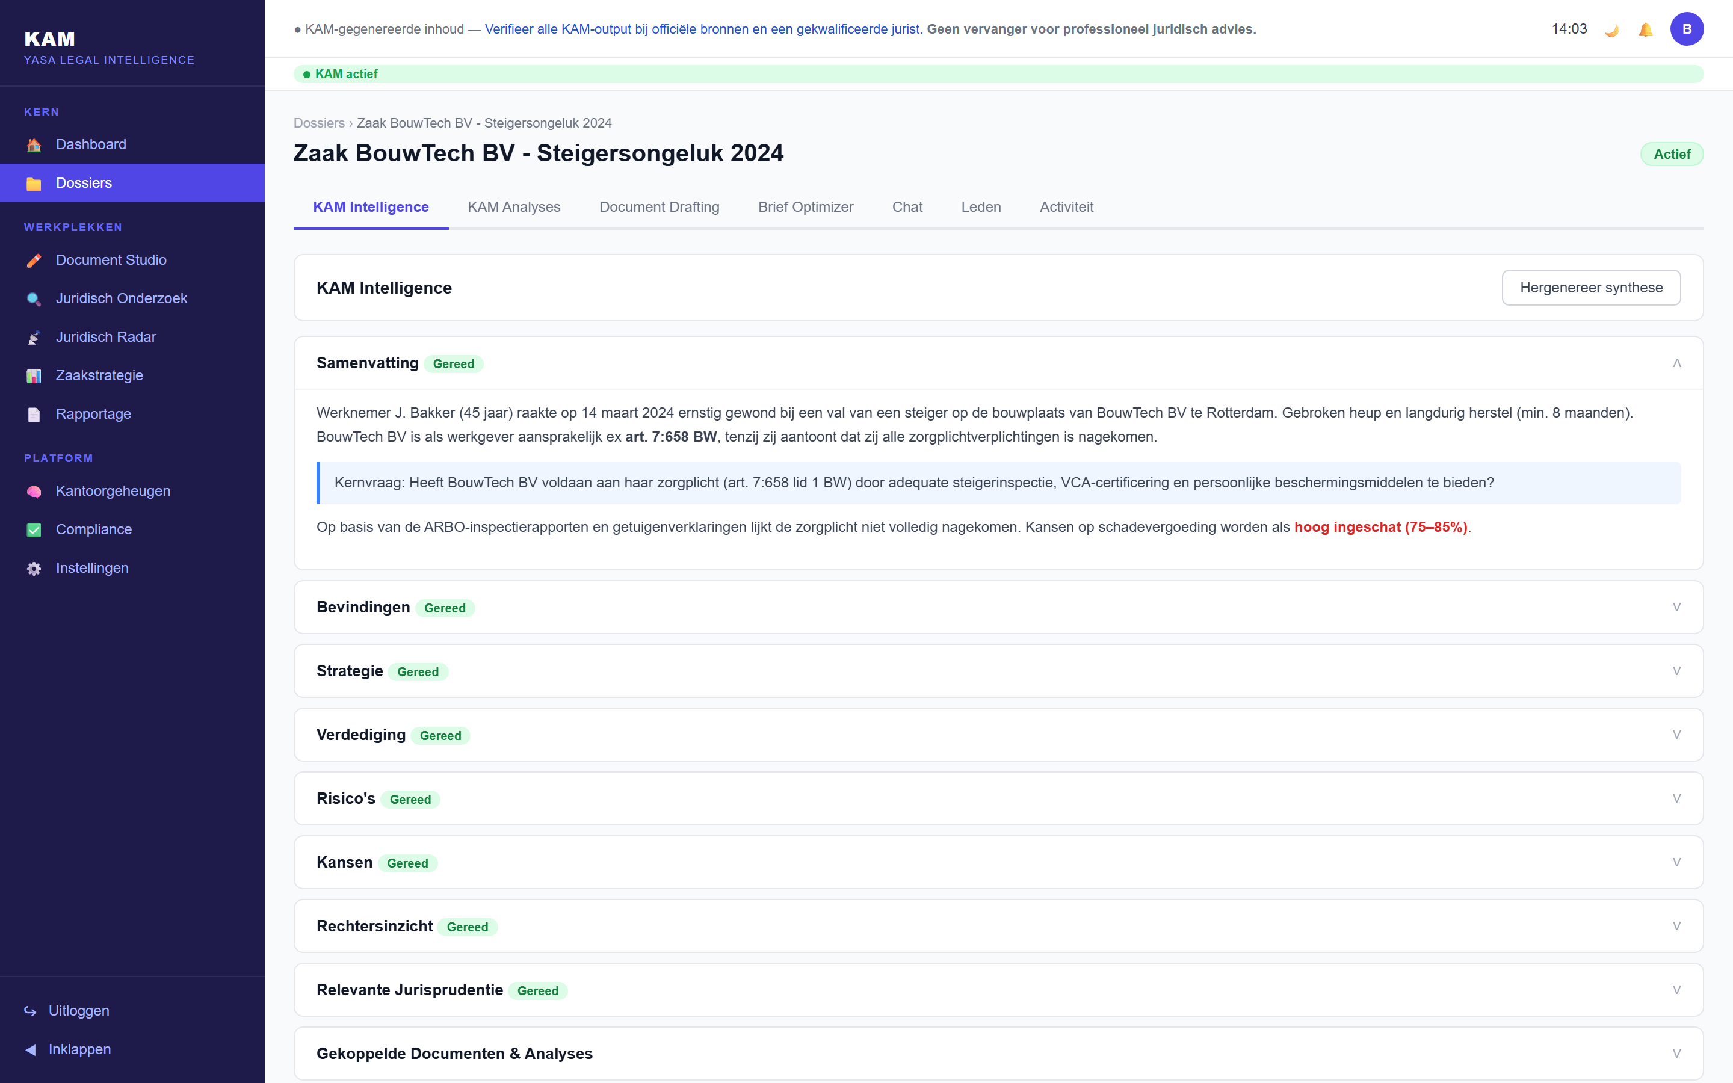Viewport: 1733px width, 1083px height.
Task: Open the Dashboard house icon
Action: (34, 144)
